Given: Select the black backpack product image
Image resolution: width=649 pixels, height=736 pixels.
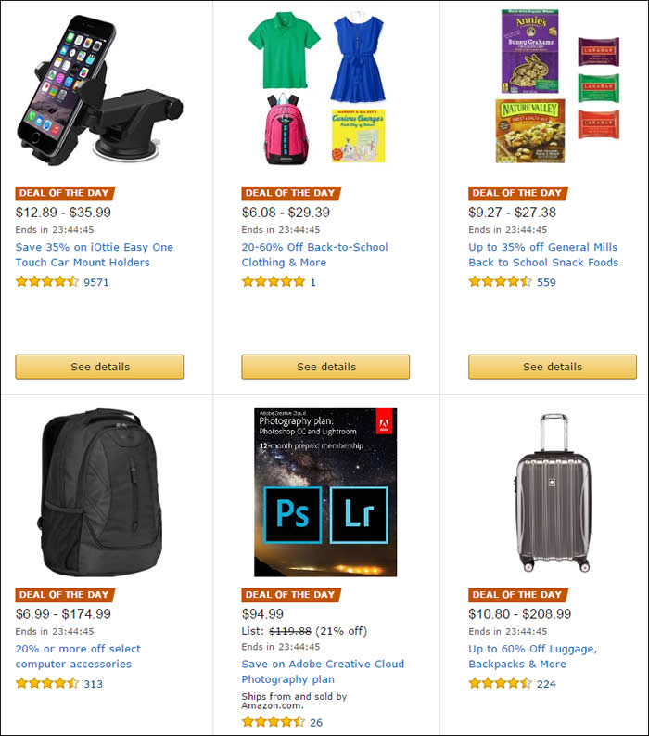Looking at the screenshot, I should click(100, 492).
